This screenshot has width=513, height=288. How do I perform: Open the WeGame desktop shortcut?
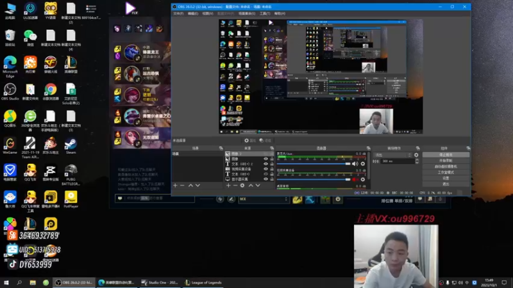tap(10, 146)
